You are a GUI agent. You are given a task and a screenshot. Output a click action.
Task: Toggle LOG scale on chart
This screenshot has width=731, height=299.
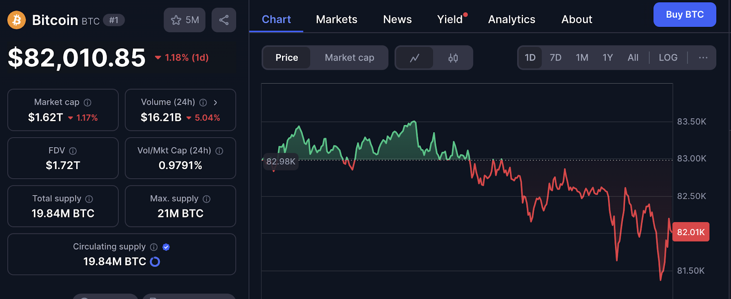(x=667, y=58)
